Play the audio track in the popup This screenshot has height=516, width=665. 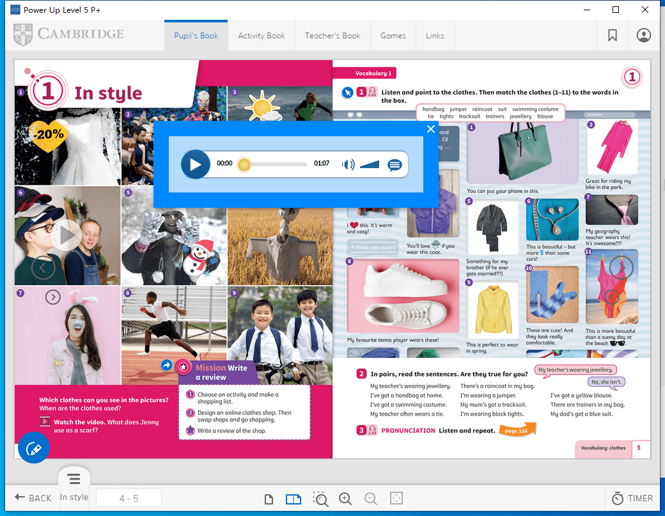click(x=196, y=164)
